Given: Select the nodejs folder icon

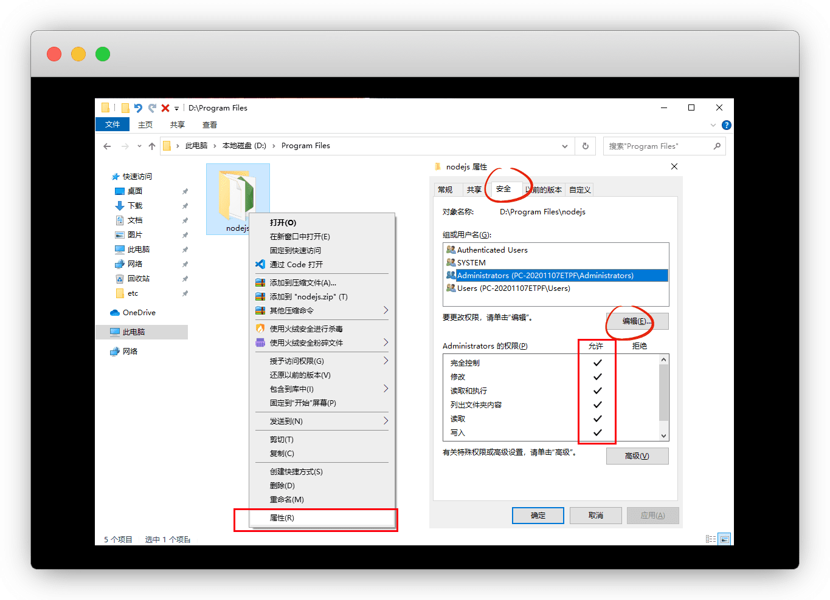Looking at the screenshot, I should click(x=237, y=196).
